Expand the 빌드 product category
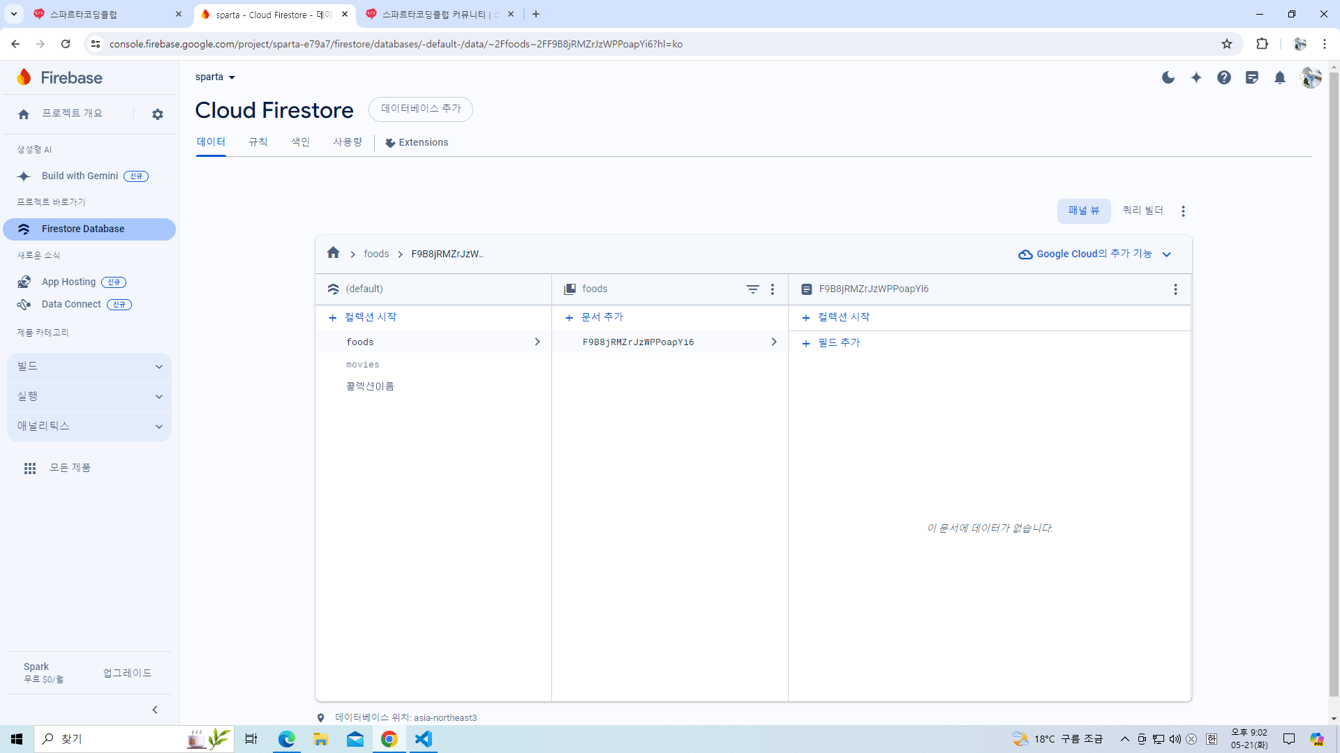Screen dimensions: 1340x753 click(x=89, y=367)
